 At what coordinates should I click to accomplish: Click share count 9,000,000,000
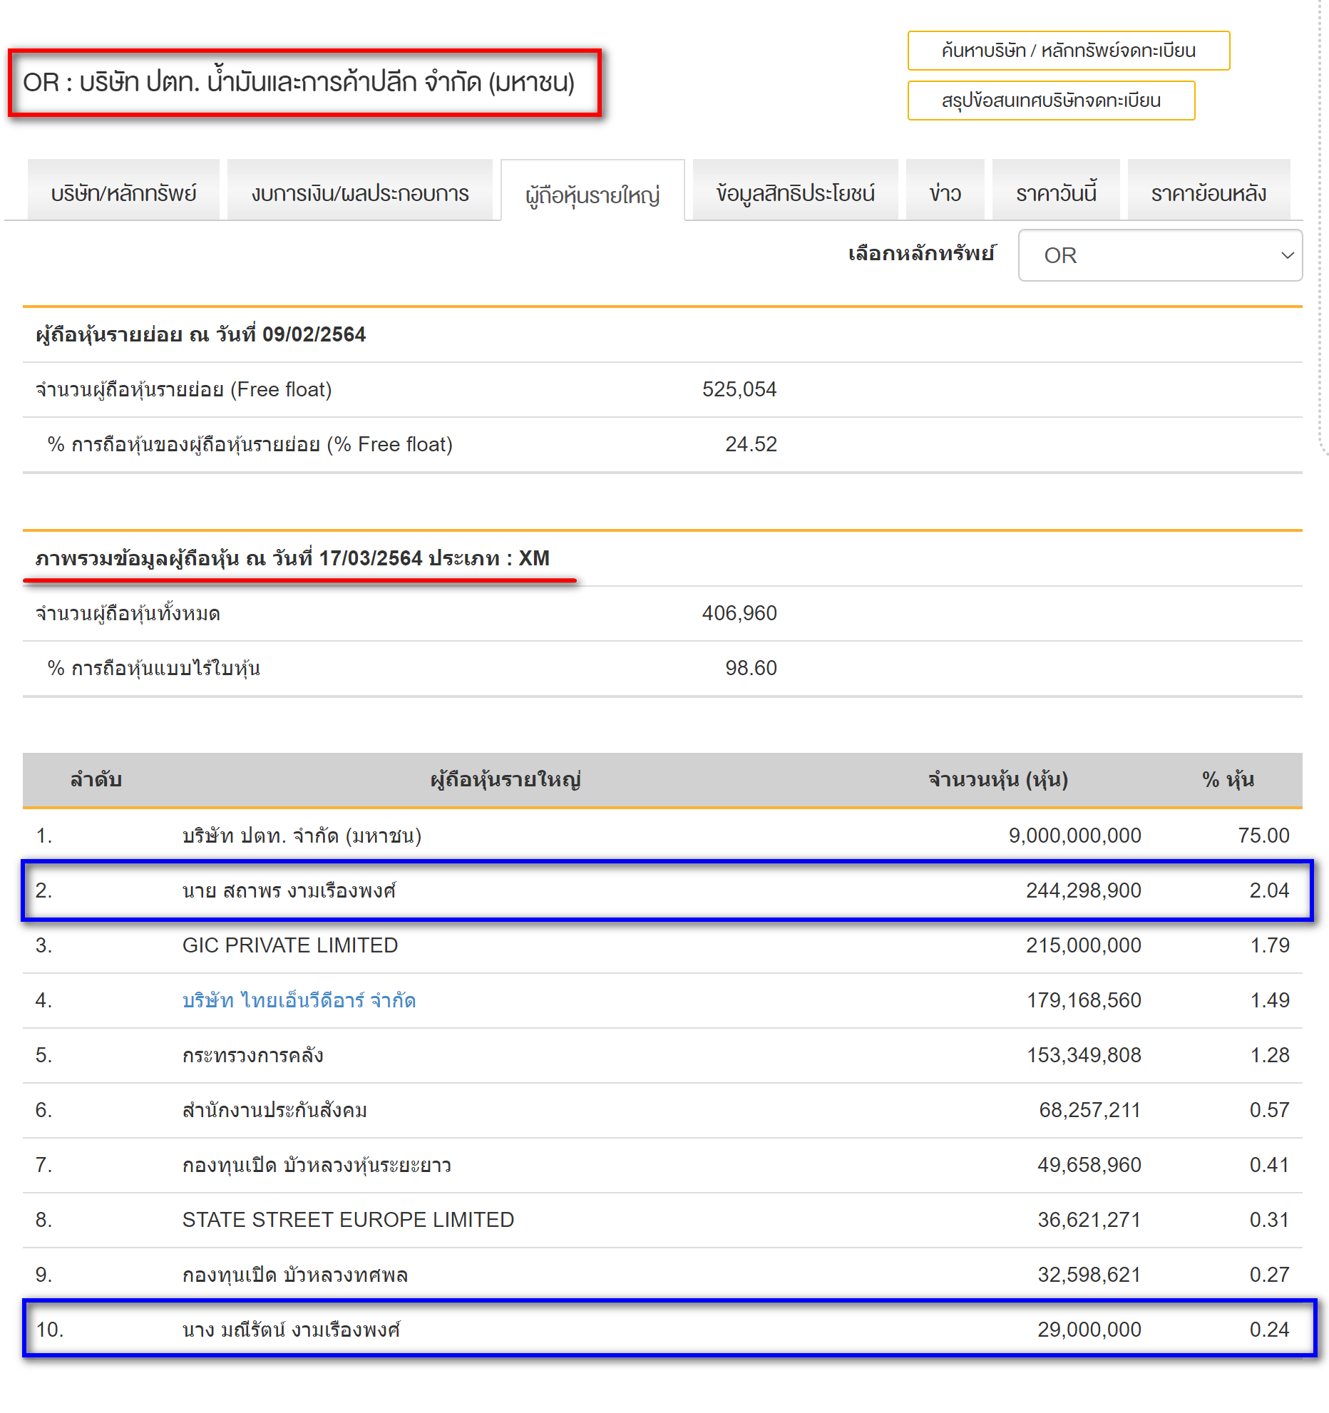click(x=1074, y=836)
